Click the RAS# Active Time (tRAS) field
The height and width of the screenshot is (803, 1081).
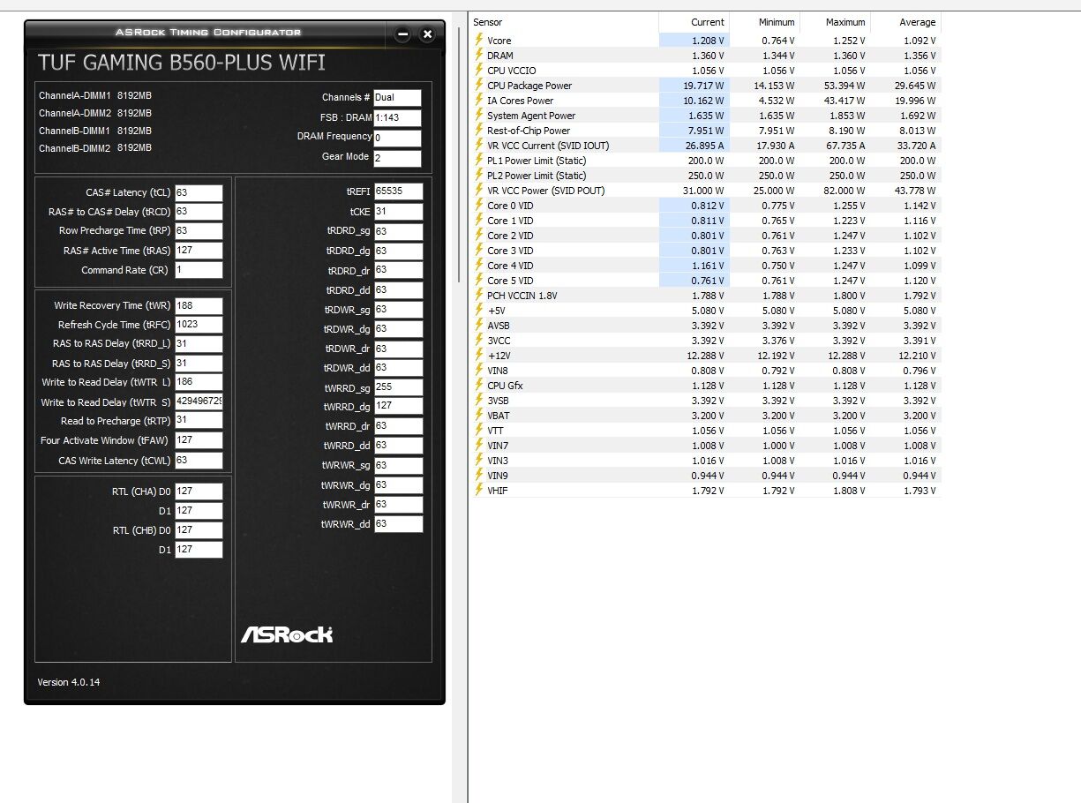(x=199, y=251)
